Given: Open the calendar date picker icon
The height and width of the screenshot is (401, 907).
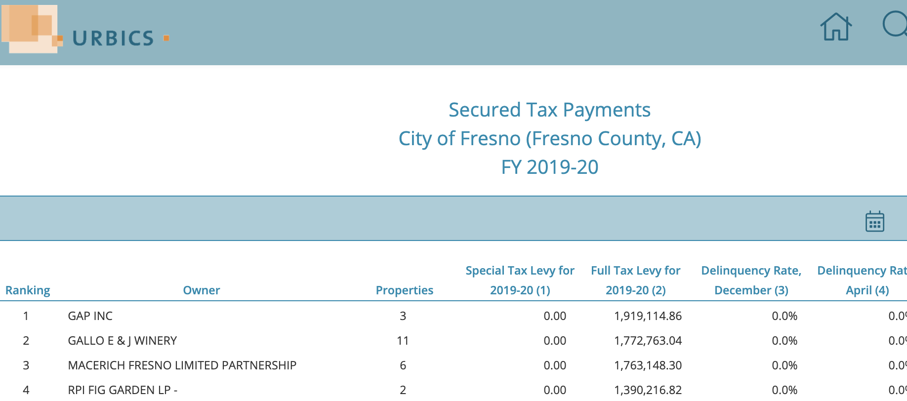Looking at the screenshot, I should 874,221.
